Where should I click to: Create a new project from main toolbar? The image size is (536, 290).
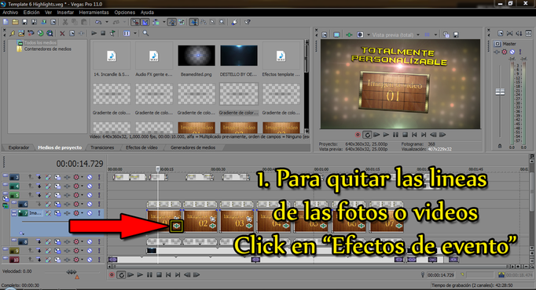click(6, 22)
